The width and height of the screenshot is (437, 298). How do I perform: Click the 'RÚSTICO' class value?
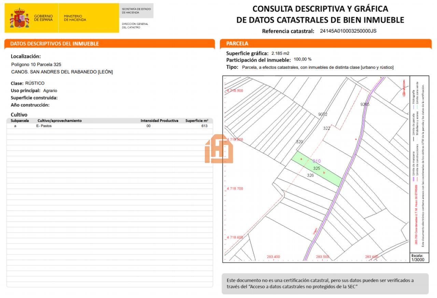(35, 83)
